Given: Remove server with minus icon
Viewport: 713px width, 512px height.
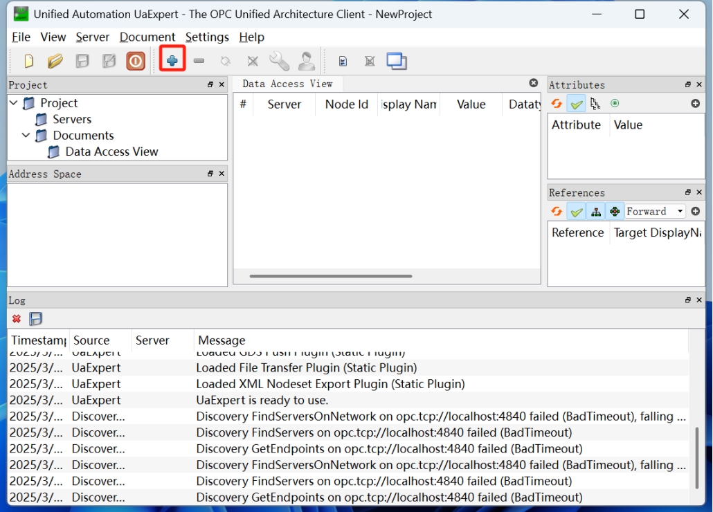Looking at the screenshot, I should point(199,60).
